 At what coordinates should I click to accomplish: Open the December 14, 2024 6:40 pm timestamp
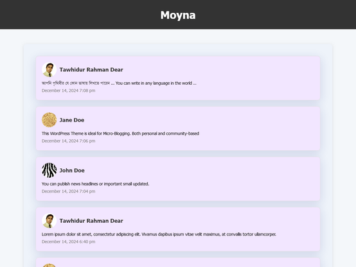[x=68, y=241]
